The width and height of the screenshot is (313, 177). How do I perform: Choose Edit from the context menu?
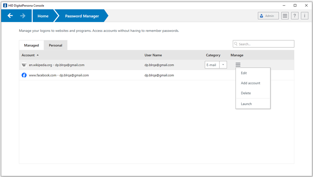coord(244,73)
